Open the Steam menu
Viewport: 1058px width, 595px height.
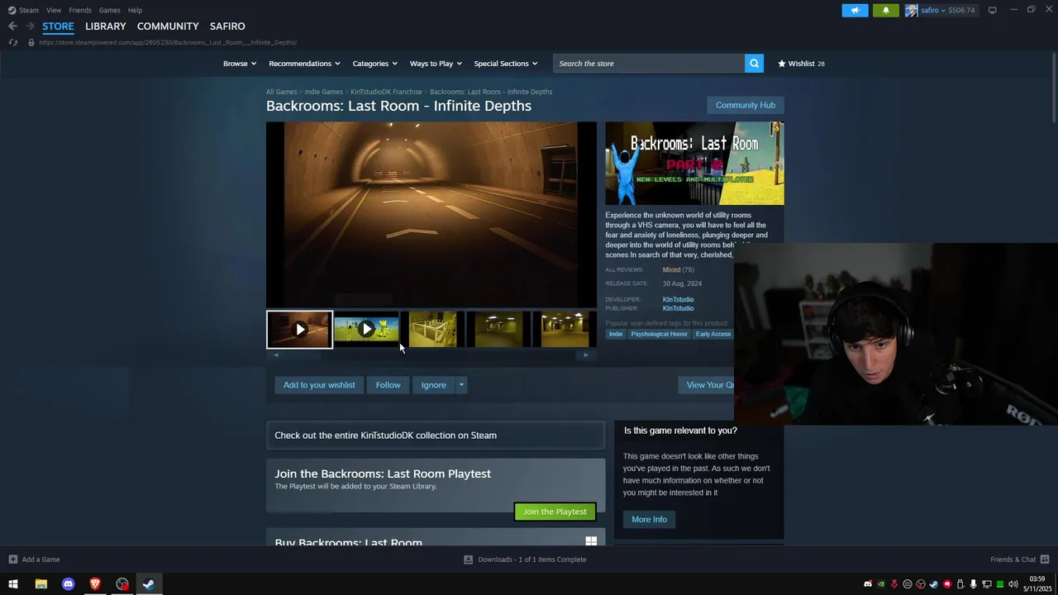[29, 10]
